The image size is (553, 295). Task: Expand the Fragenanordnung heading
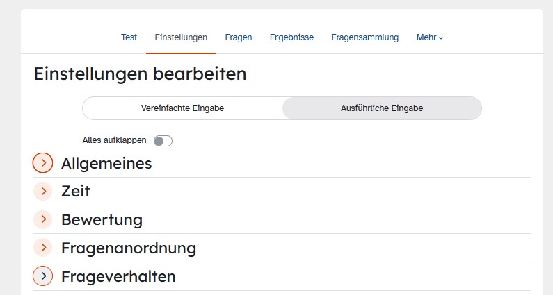click(x=129, y=248)
